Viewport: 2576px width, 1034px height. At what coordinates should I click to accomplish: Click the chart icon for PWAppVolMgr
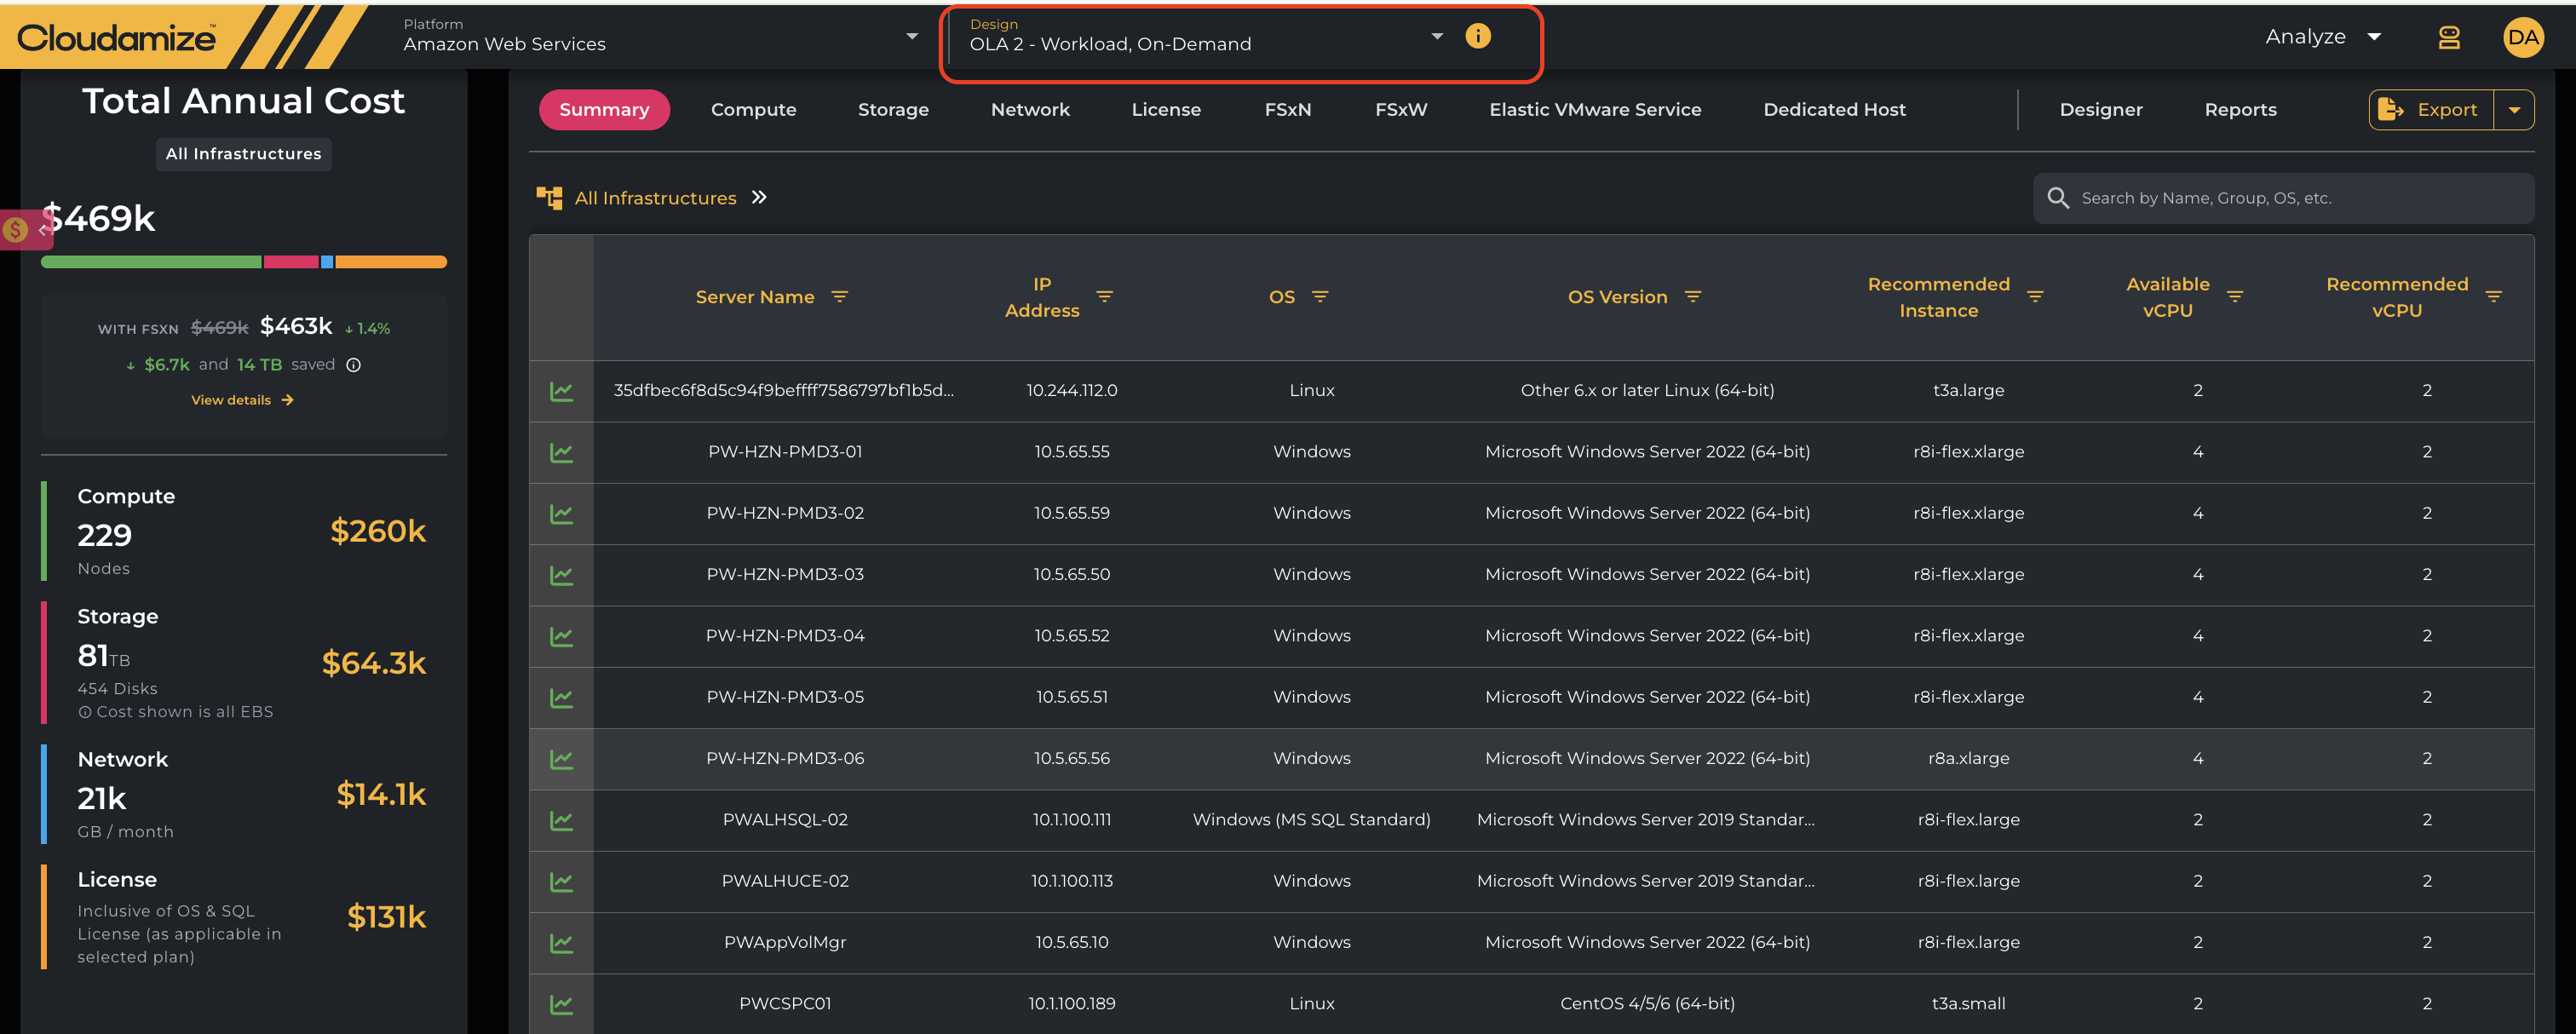point(561,943)
